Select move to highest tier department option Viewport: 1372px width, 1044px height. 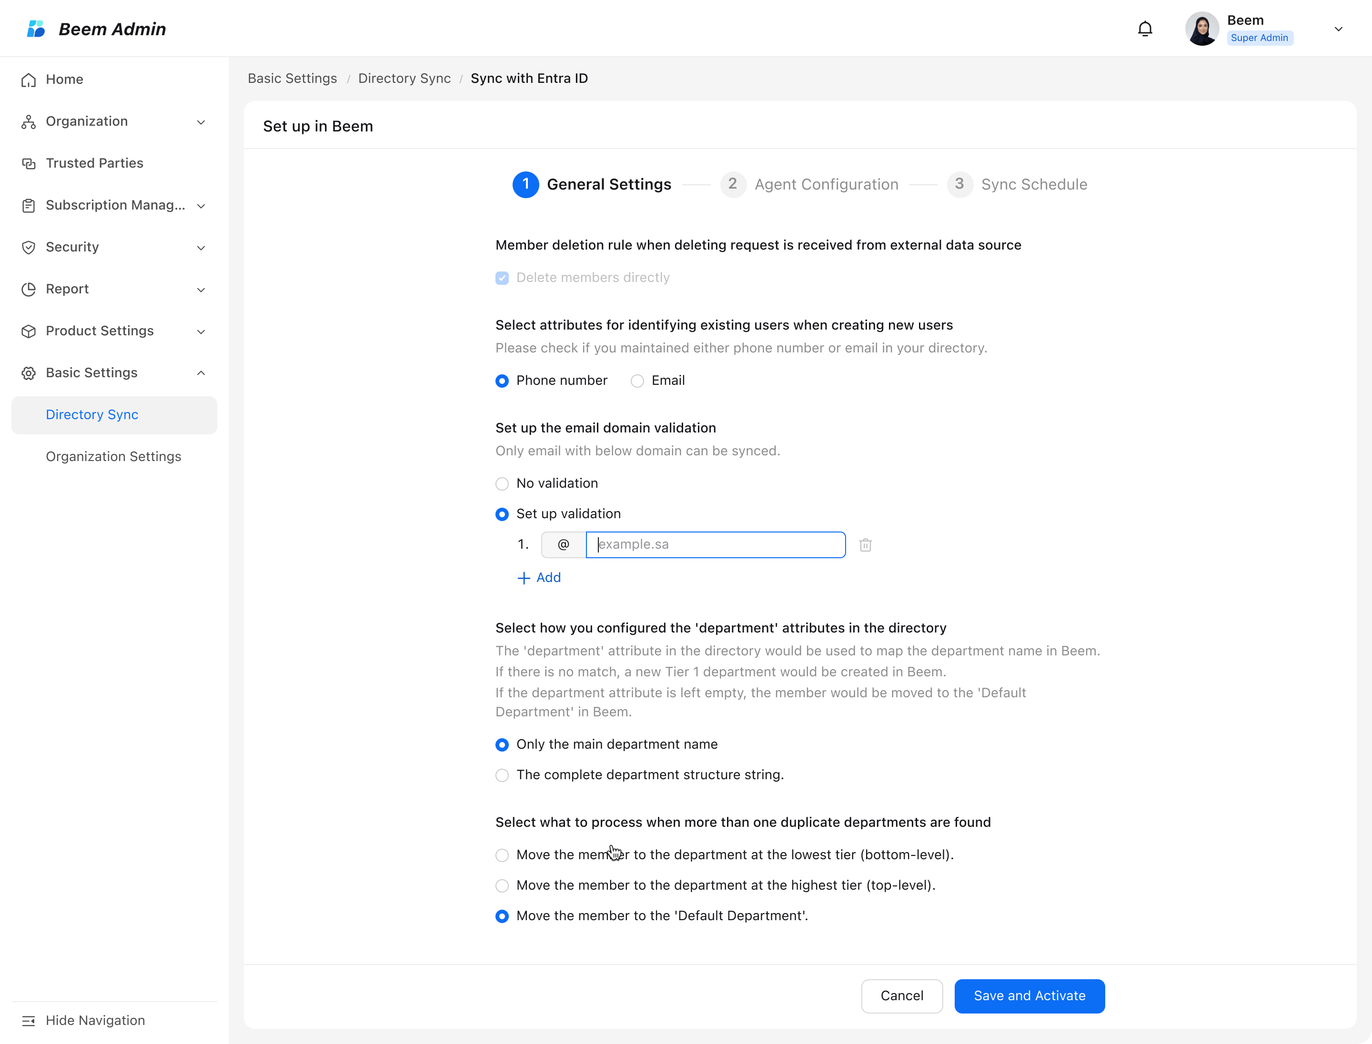[502, 885]
